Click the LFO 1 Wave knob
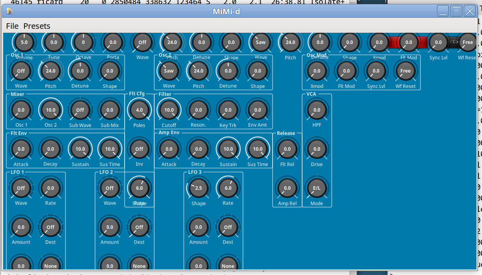482x275 pixels. point(21,188)
